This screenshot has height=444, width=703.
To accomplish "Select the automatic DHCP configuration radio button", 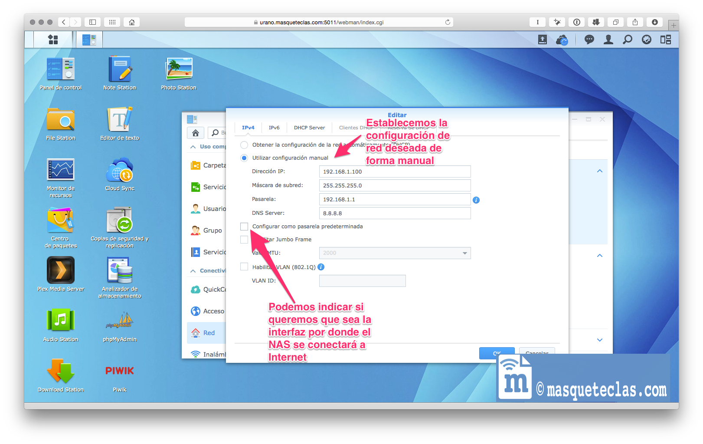I will click(x=244, y=145).
